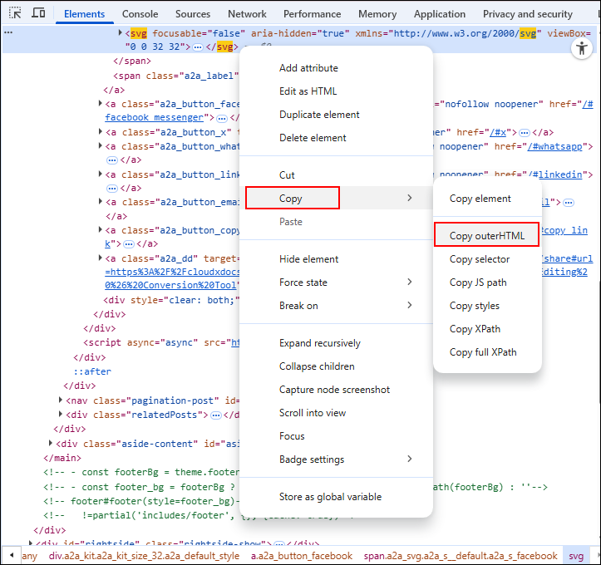Screen dimensions: 601x565
Task: Select Copy outerHTML in submenu
Action: tap(487, 236)
